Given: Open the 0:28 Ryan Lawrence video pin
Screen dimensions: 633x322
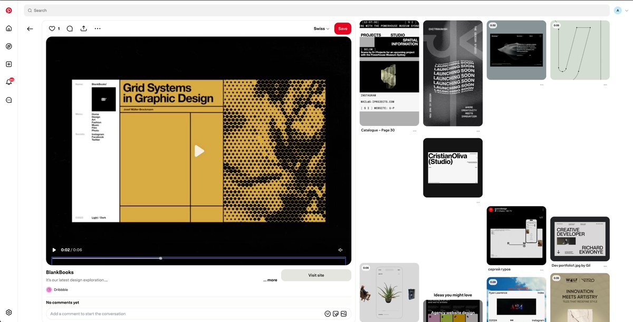Looking at the screenshot, I should point(516,299).
